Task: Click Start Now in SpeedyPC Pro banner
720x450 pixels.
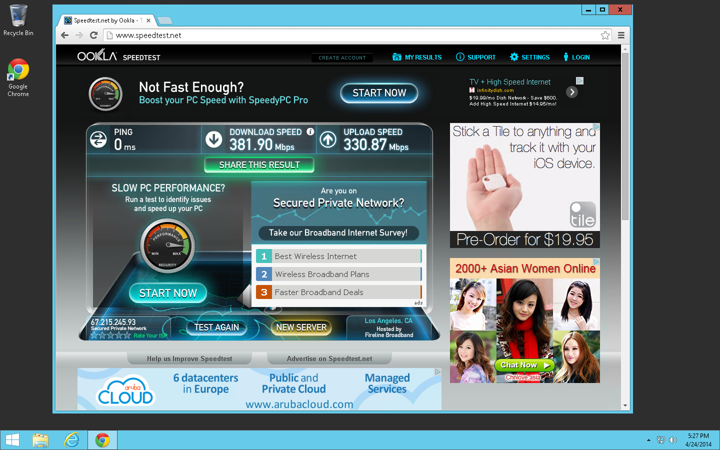Action: click(379, 93)
